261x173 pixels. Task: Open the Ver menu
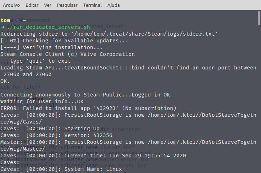(x=48, y=5)
